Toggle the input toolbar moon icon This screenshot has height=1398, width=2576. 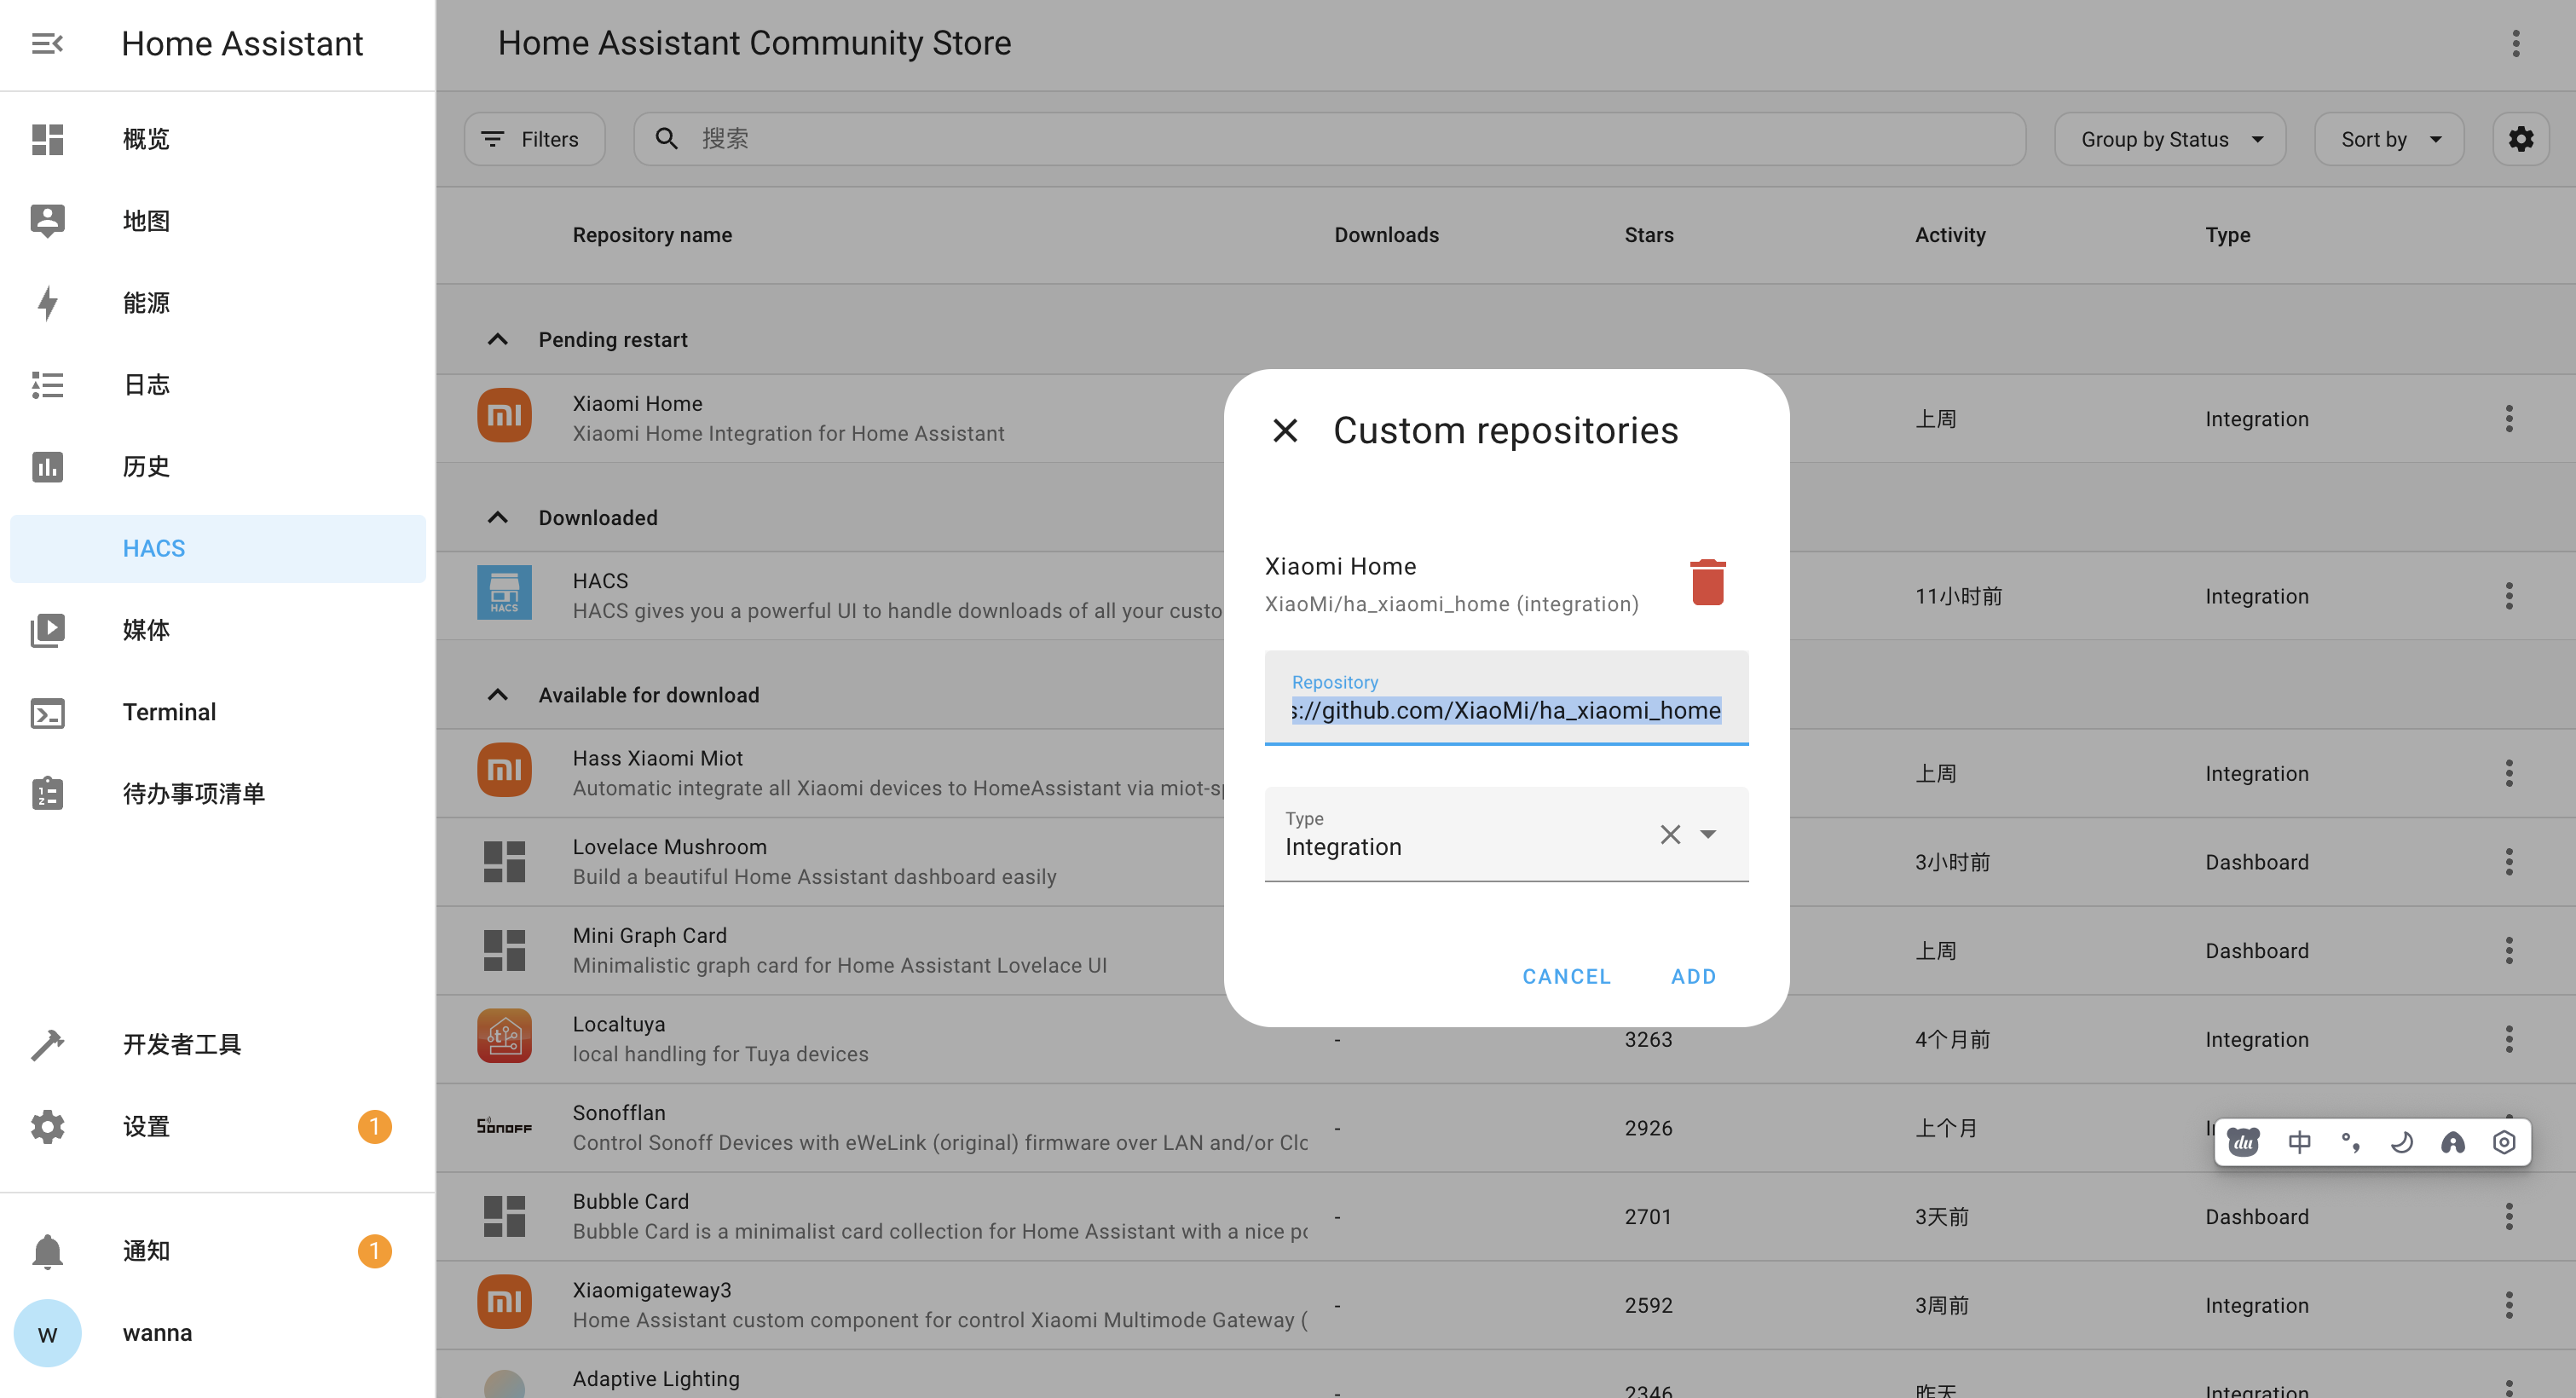2402,1143
